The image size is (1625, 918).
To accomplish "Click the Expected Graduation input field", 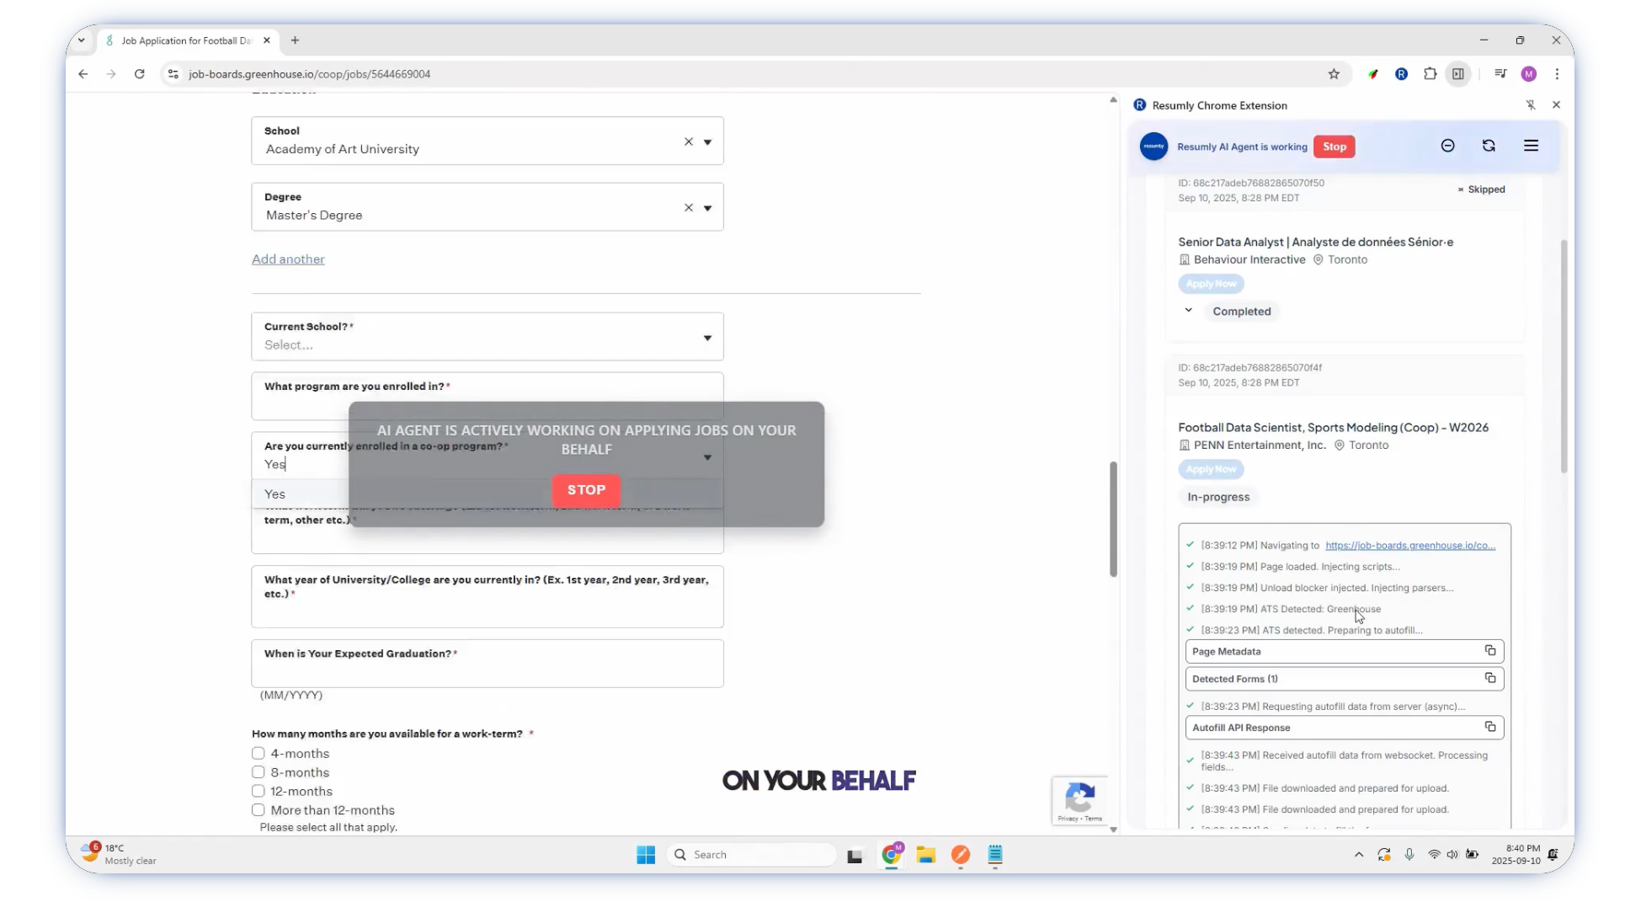I will (487, 671).
